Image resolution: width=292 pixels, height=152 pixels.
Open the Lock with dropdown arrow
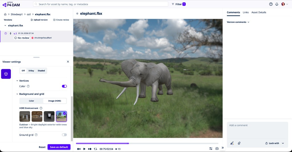click(283, 143)
